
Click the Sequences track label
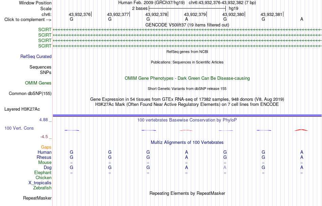coord(40,67)
